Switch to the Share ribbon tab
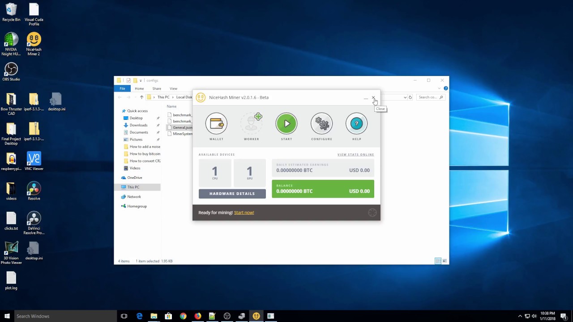The height and width of the screenshot is (322, 573). click(x=157, y=89)
